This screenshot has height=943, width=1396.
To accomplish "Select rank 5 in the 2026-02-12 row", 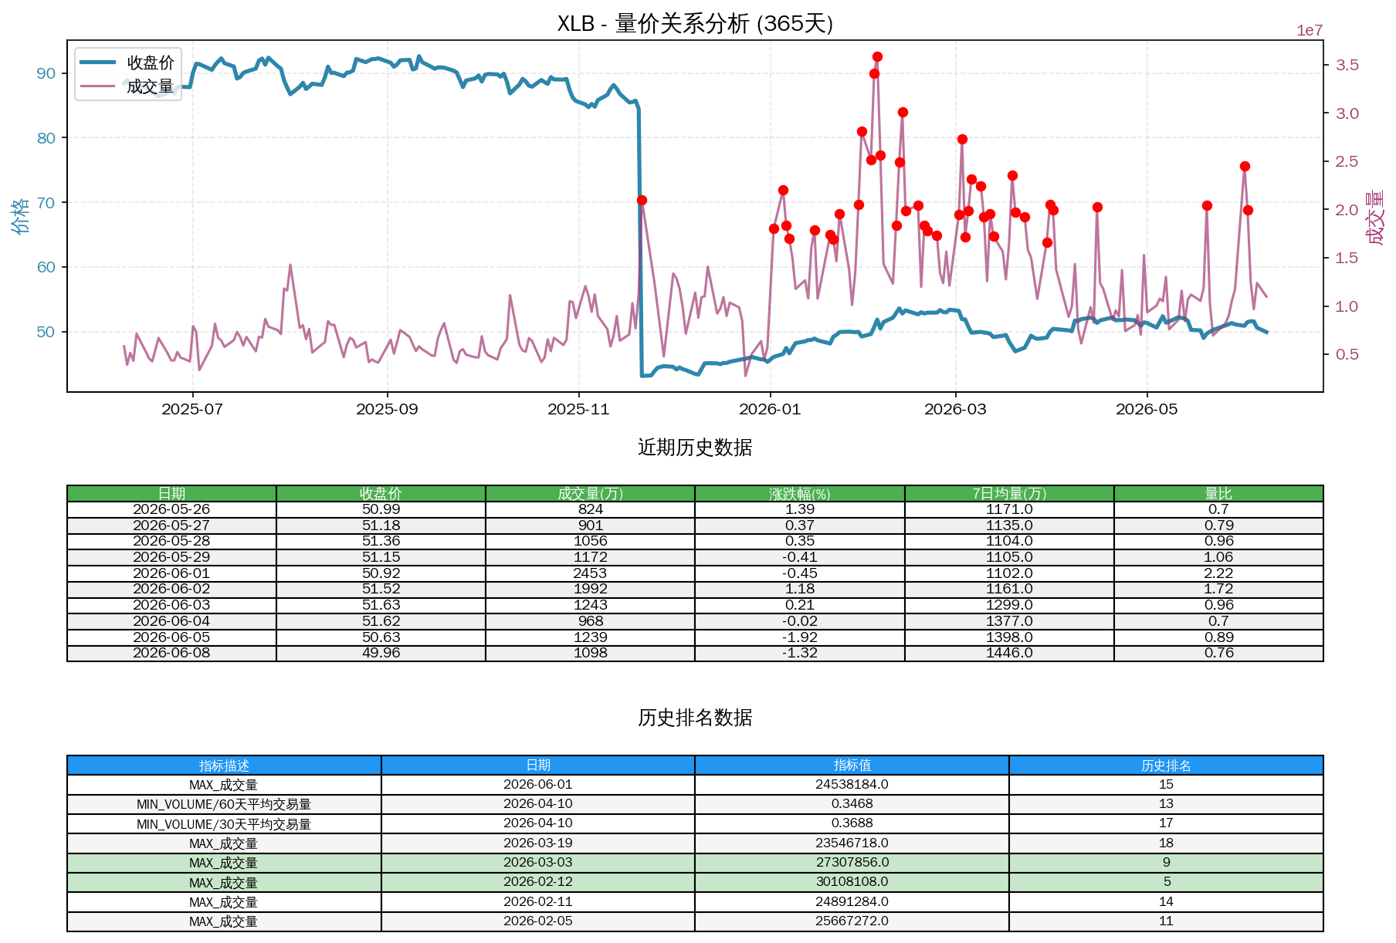I will pos(1166,882).
